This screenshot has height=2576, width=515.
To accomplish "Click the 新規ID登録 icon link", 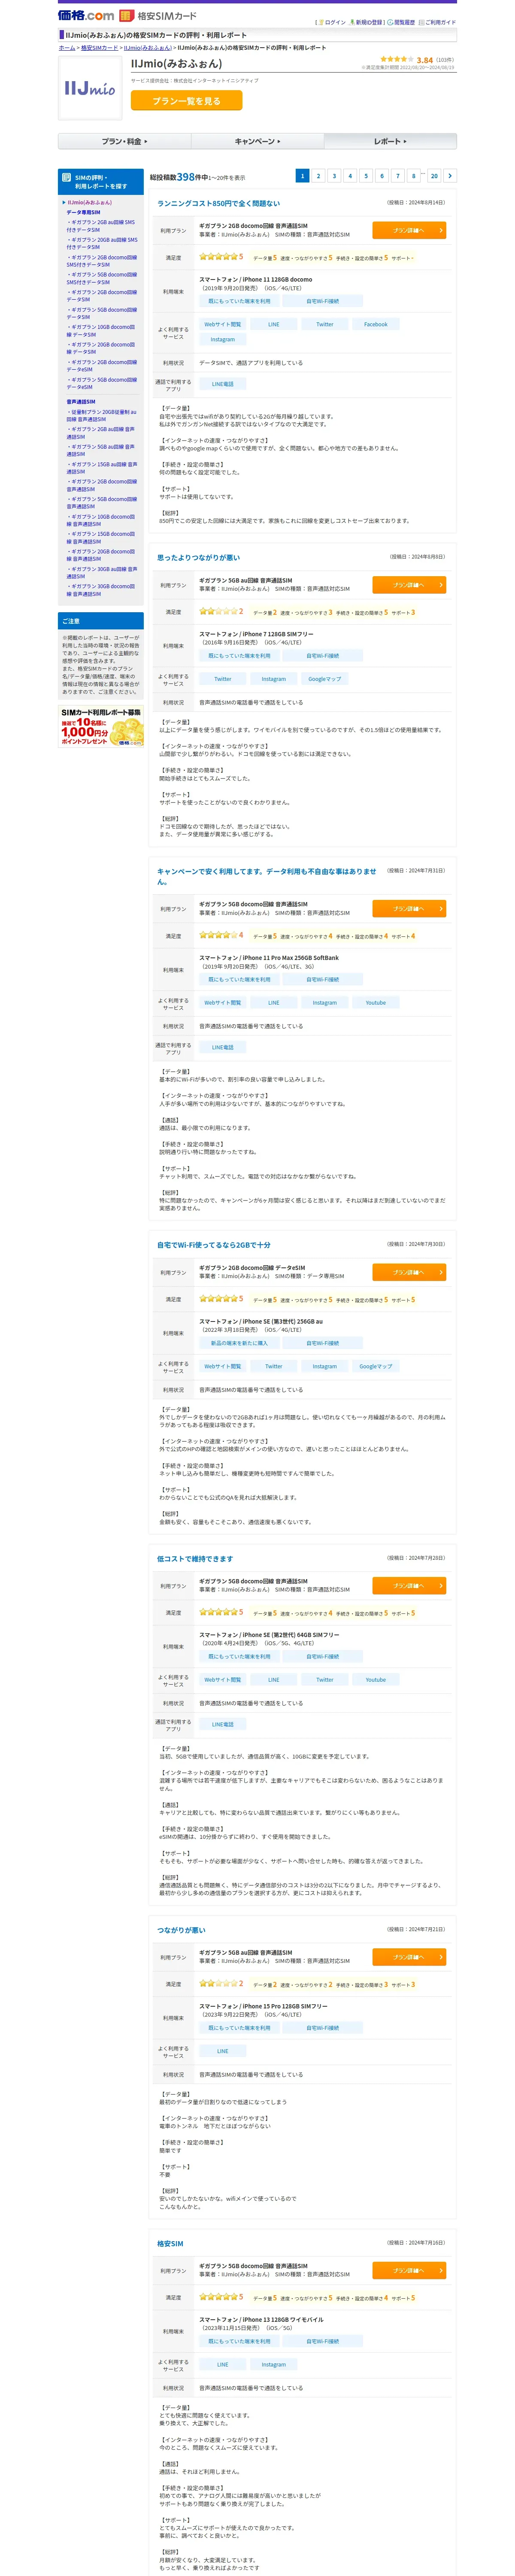I will click(x=366, y=22).
